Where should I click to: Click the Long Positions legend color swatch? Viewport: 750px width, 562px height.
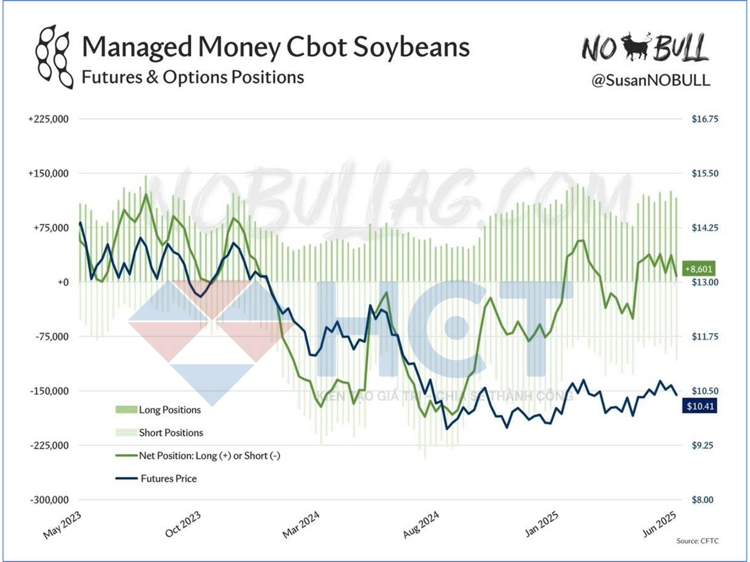point(126,410)
